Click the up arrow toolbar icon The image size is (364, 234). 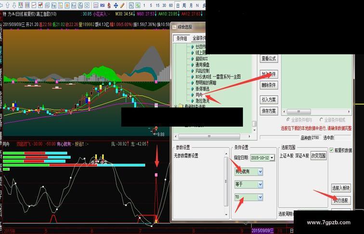[7, 5]
